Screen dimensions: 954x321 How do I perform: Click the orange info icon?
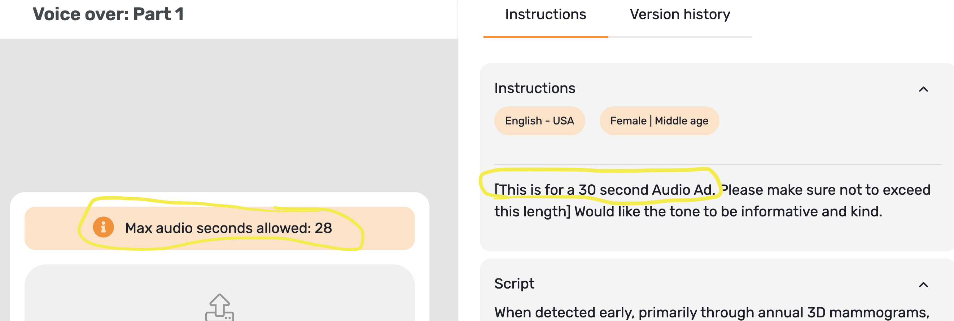(103, 227)
